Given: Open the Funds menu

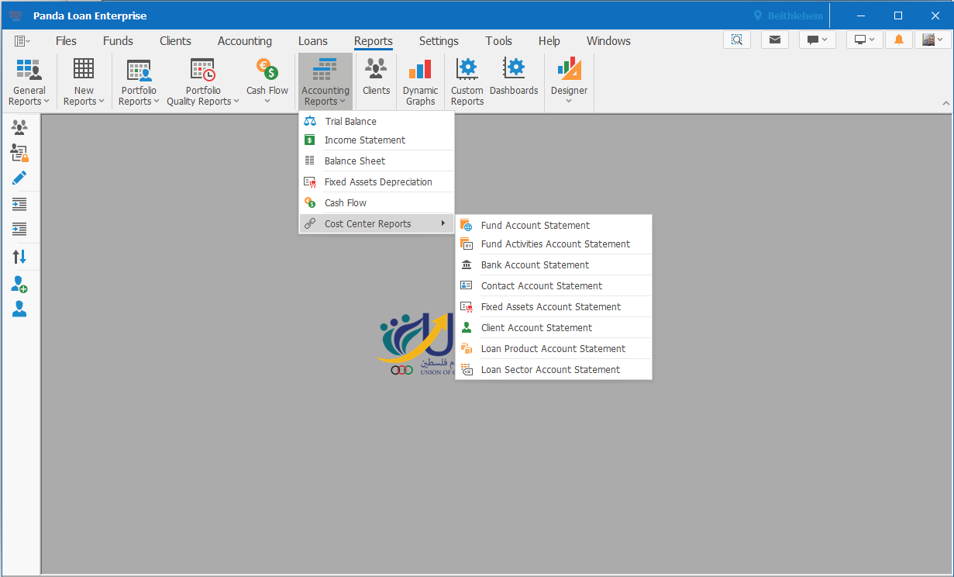Looking at the screenshot, I should (x=118, y=41).
